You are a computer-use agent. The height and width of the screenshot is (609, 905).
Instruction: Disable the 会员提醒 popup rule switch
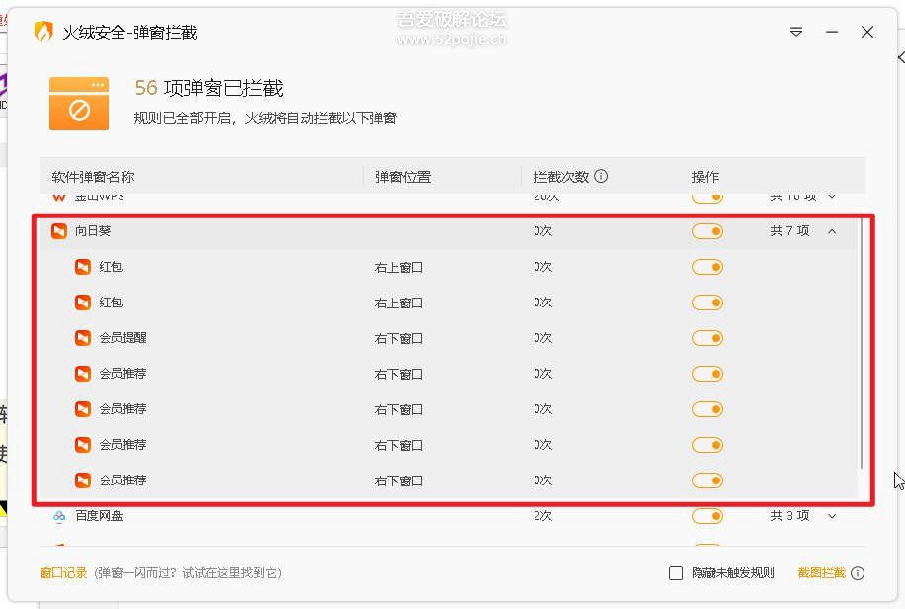point(707,338)
